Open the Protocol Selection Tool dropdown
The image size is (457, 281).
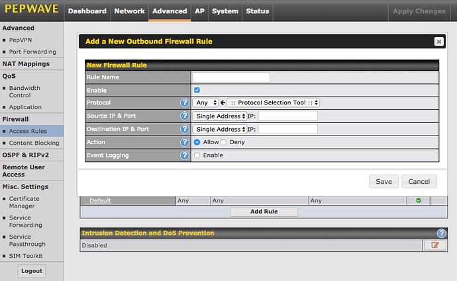(274, 102)
